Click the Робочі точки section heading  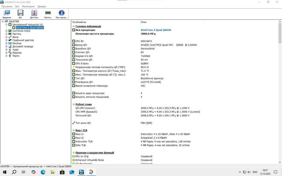(x=83, y=104)
